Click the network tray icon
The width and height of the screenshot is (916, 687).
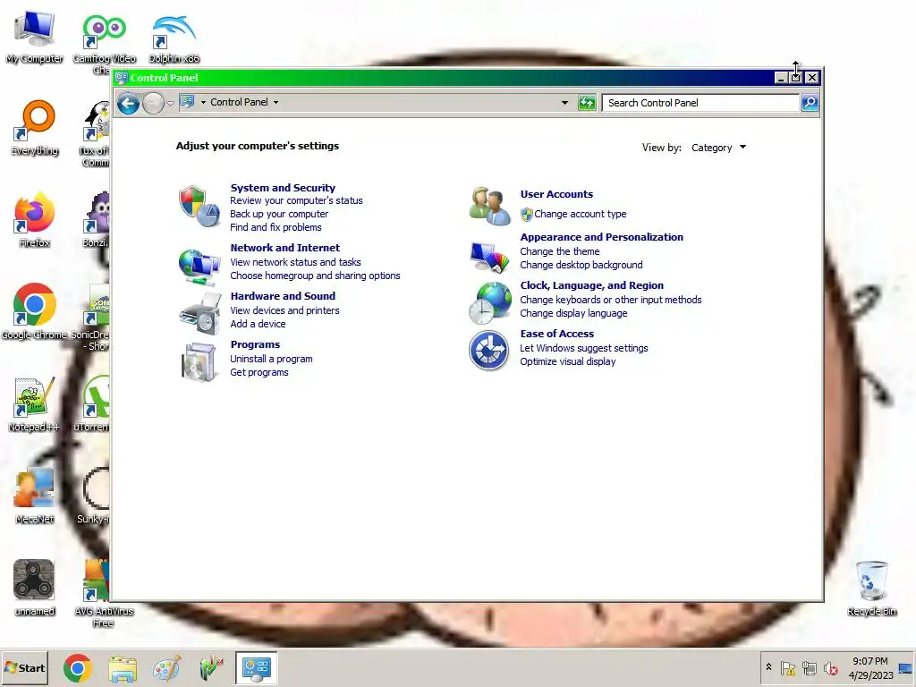809,667
